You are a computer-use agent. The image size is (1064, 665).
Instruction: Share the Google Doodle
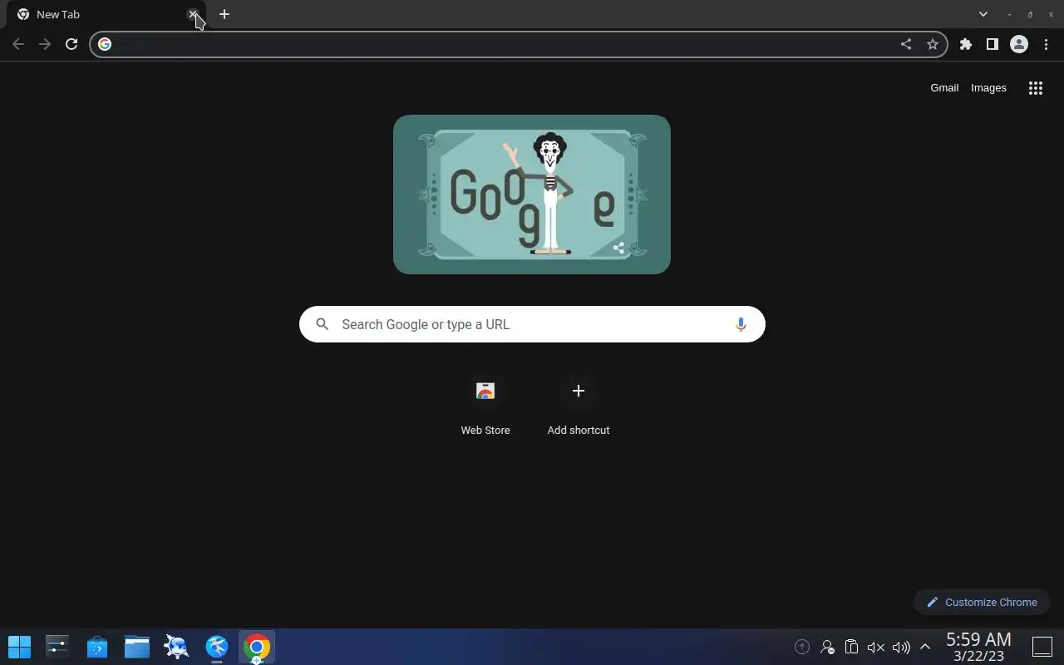[x=618, y=248]
